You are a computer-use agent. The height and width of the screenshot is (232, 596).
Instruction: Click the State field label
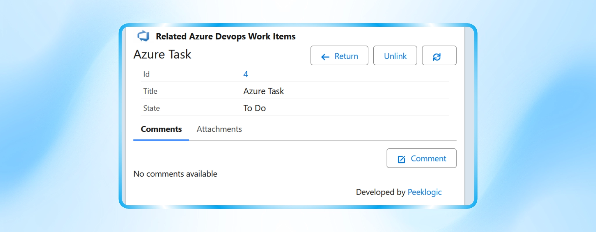point(151,108)
